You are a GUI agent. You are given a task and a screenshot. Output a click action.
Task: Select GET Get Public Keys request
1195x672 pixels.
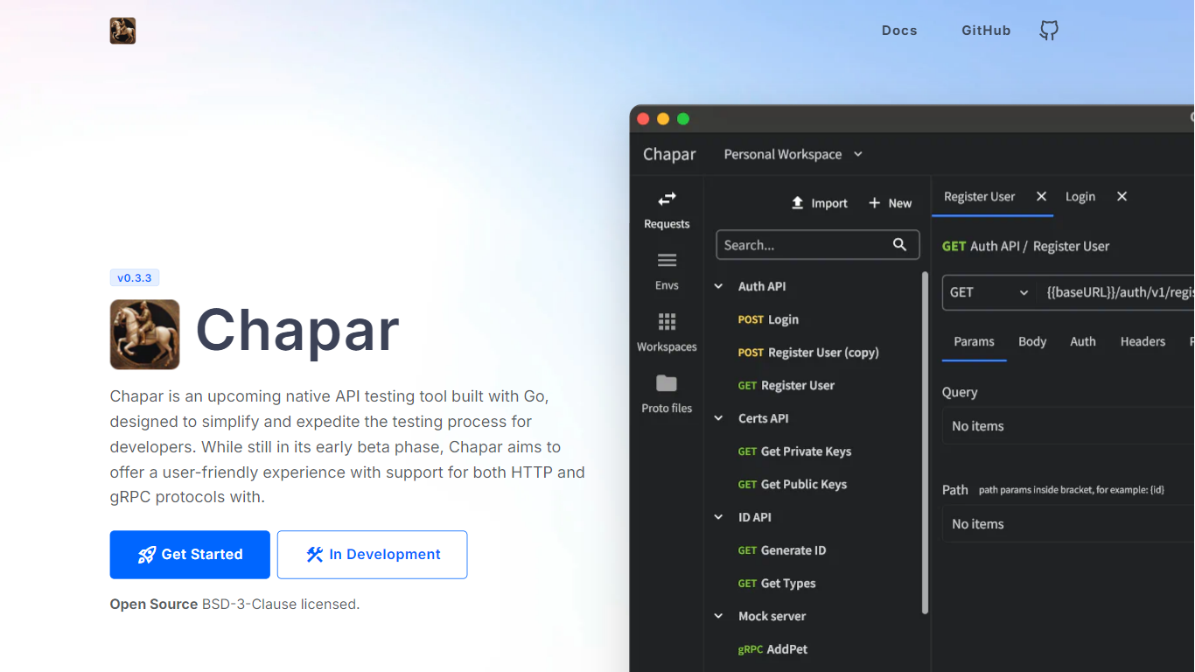[793, 485]
